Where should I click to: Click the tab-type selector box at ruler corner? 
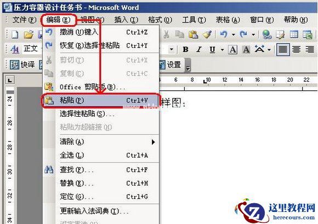tap(9, 80)
